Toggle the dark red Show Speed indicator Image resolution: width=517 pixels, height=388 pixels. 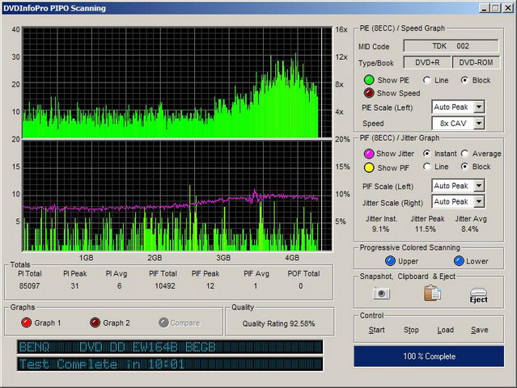pyautogui.click(x=369, y=93)
